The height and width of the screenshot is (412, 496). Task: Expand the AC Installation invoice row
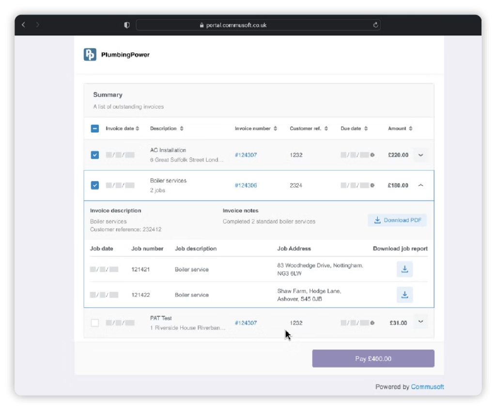(420, 155)
